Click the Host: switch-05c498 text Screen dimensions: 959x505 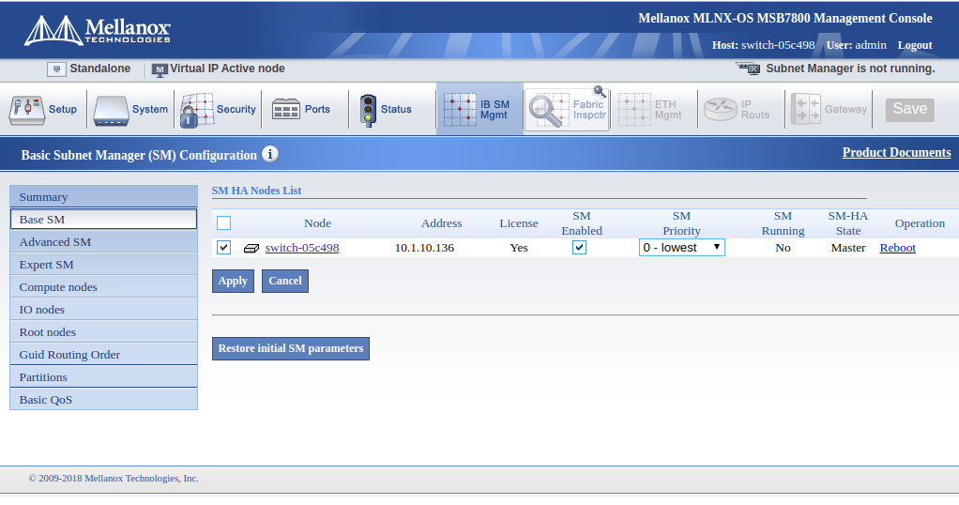[763, 45]
